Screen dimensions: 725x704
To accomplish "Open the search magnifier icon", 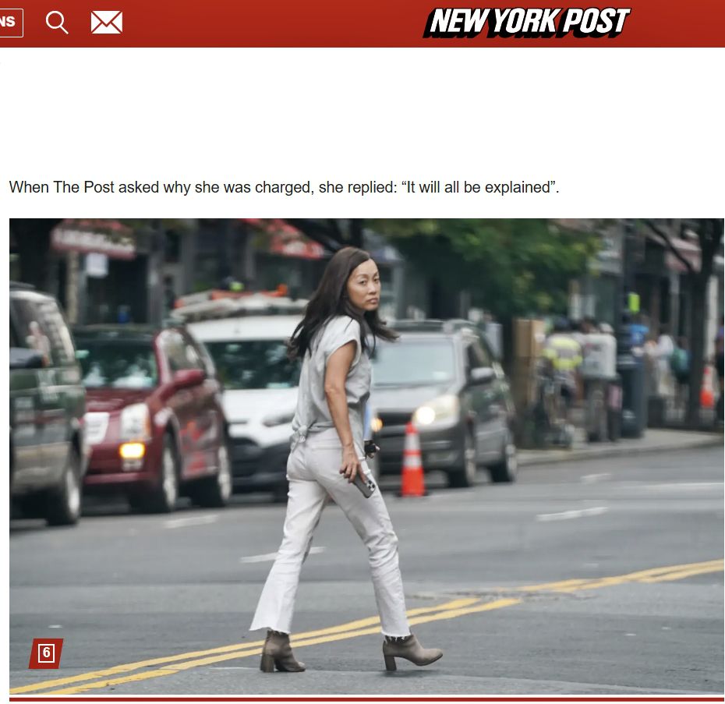I will tap(57, 22).
